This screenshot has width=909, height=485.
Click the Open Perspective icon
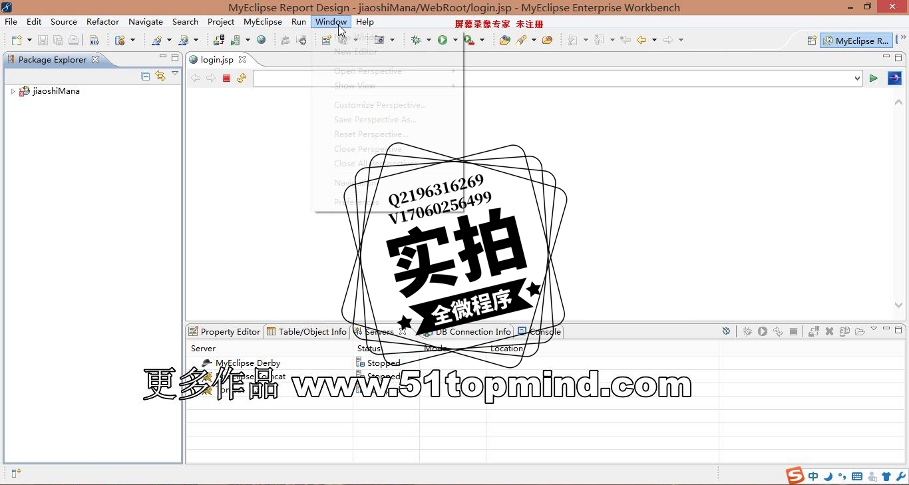(812, 41)
